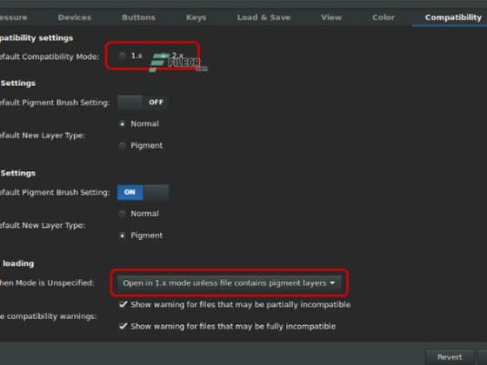Select the Compatibility tab

(x=453, y=17)
